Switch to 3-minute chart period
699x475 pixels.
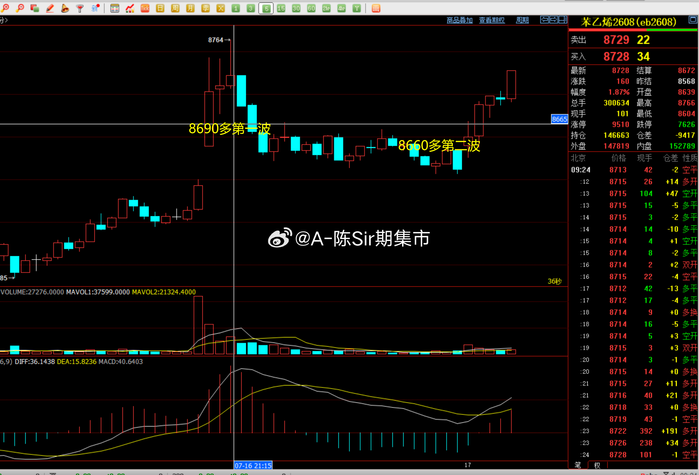click(x=251, y=8)
